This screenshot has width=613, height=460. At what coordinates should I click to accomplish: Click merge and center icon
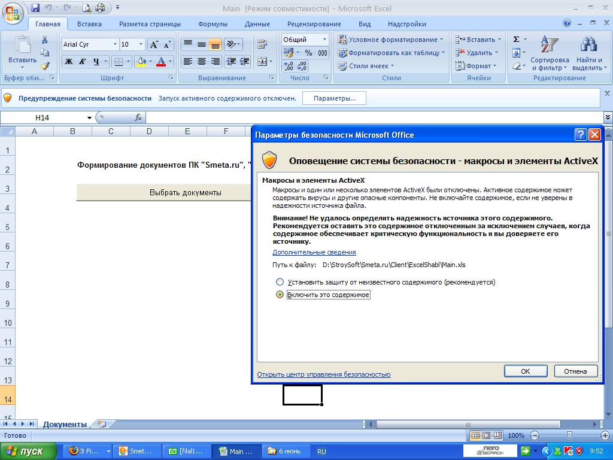pos(262,62)
